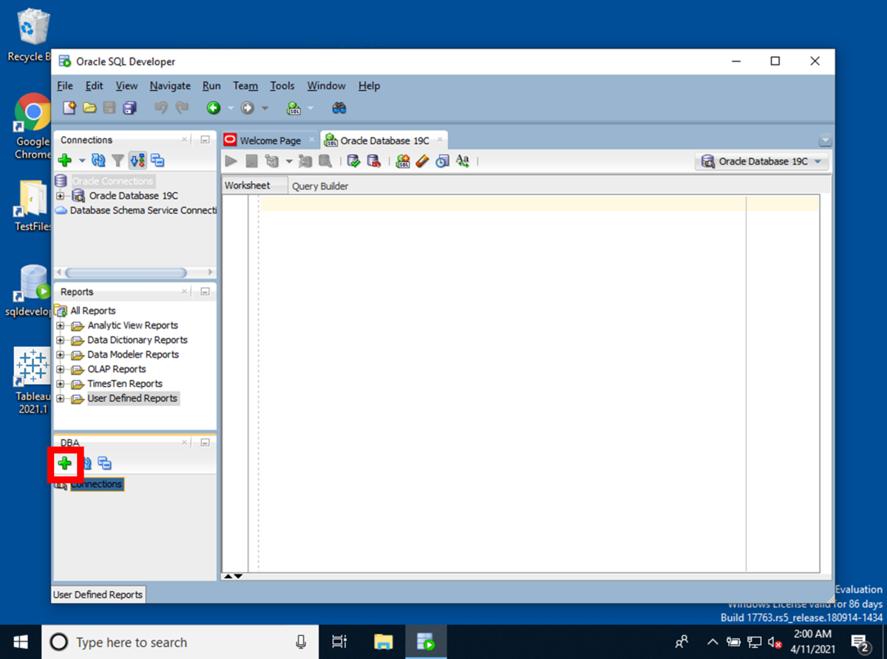Click the User Defined Reports status bar label
This screenshot has height=659, width=887.
pos(98,595)
